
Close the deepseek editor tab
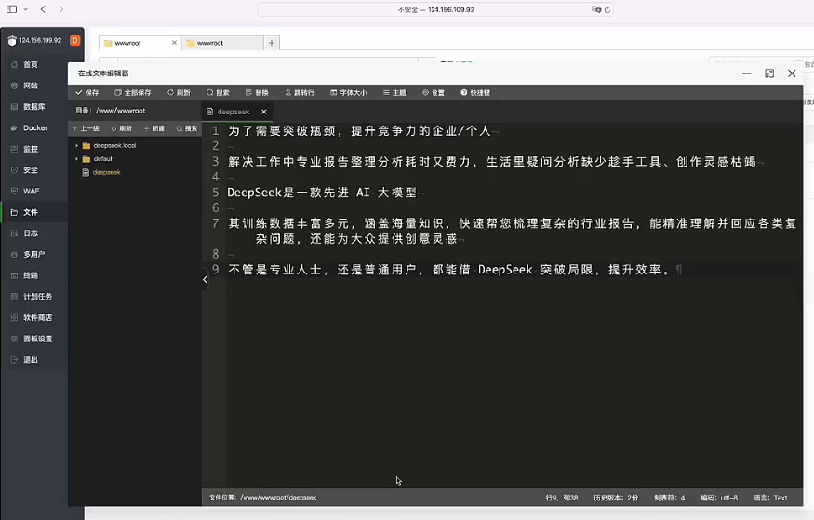point(263,112)
